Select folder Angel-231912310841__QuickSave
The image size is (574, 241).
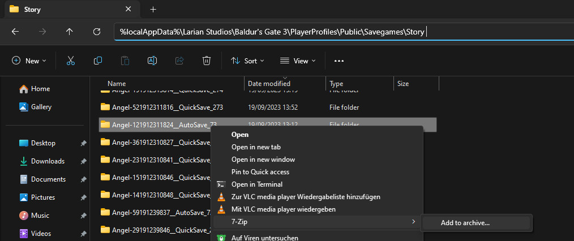coord(156,159)
